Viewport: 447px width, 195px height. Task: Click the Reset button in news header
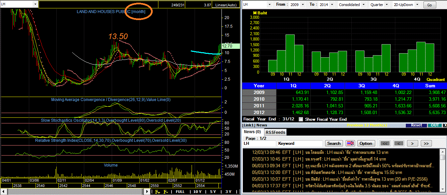pos(416,125)
